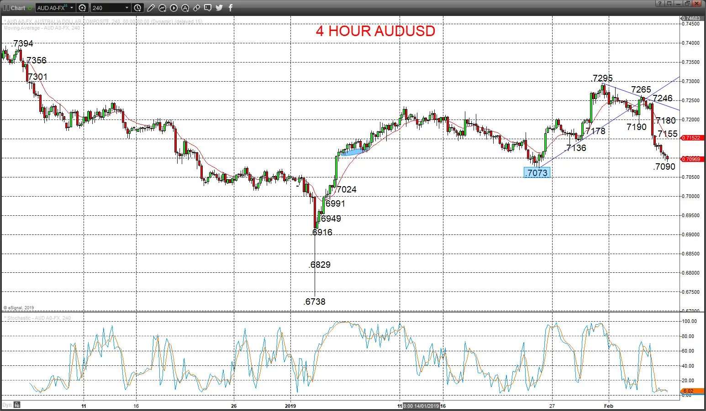Viewport: 706px width, 411px height.
Task: Open the chat comment icon
Action: pos(208,8)
